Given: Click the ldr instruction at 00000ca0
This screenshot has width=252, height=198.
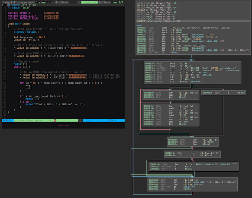Looking at the screenshot, I should click(194, 164).
